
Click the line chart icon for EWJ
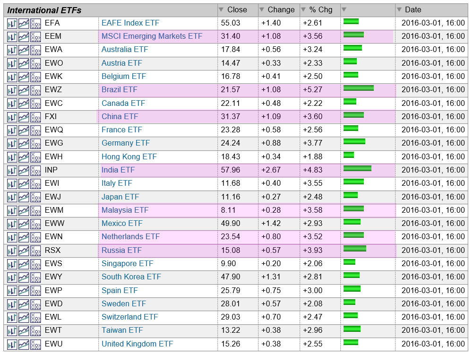click(x=24, y=197)
